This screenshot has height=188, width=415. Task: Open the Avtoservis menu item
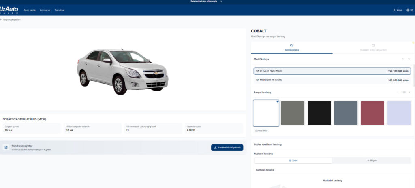[x=45, y=10]
